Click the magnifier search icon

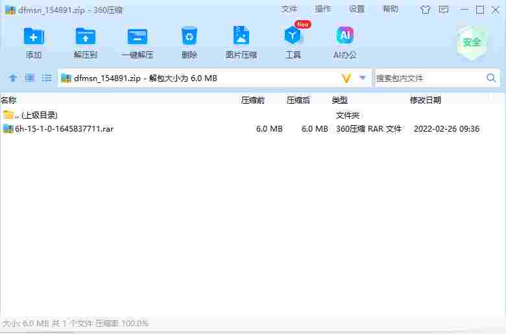(491, 78)
